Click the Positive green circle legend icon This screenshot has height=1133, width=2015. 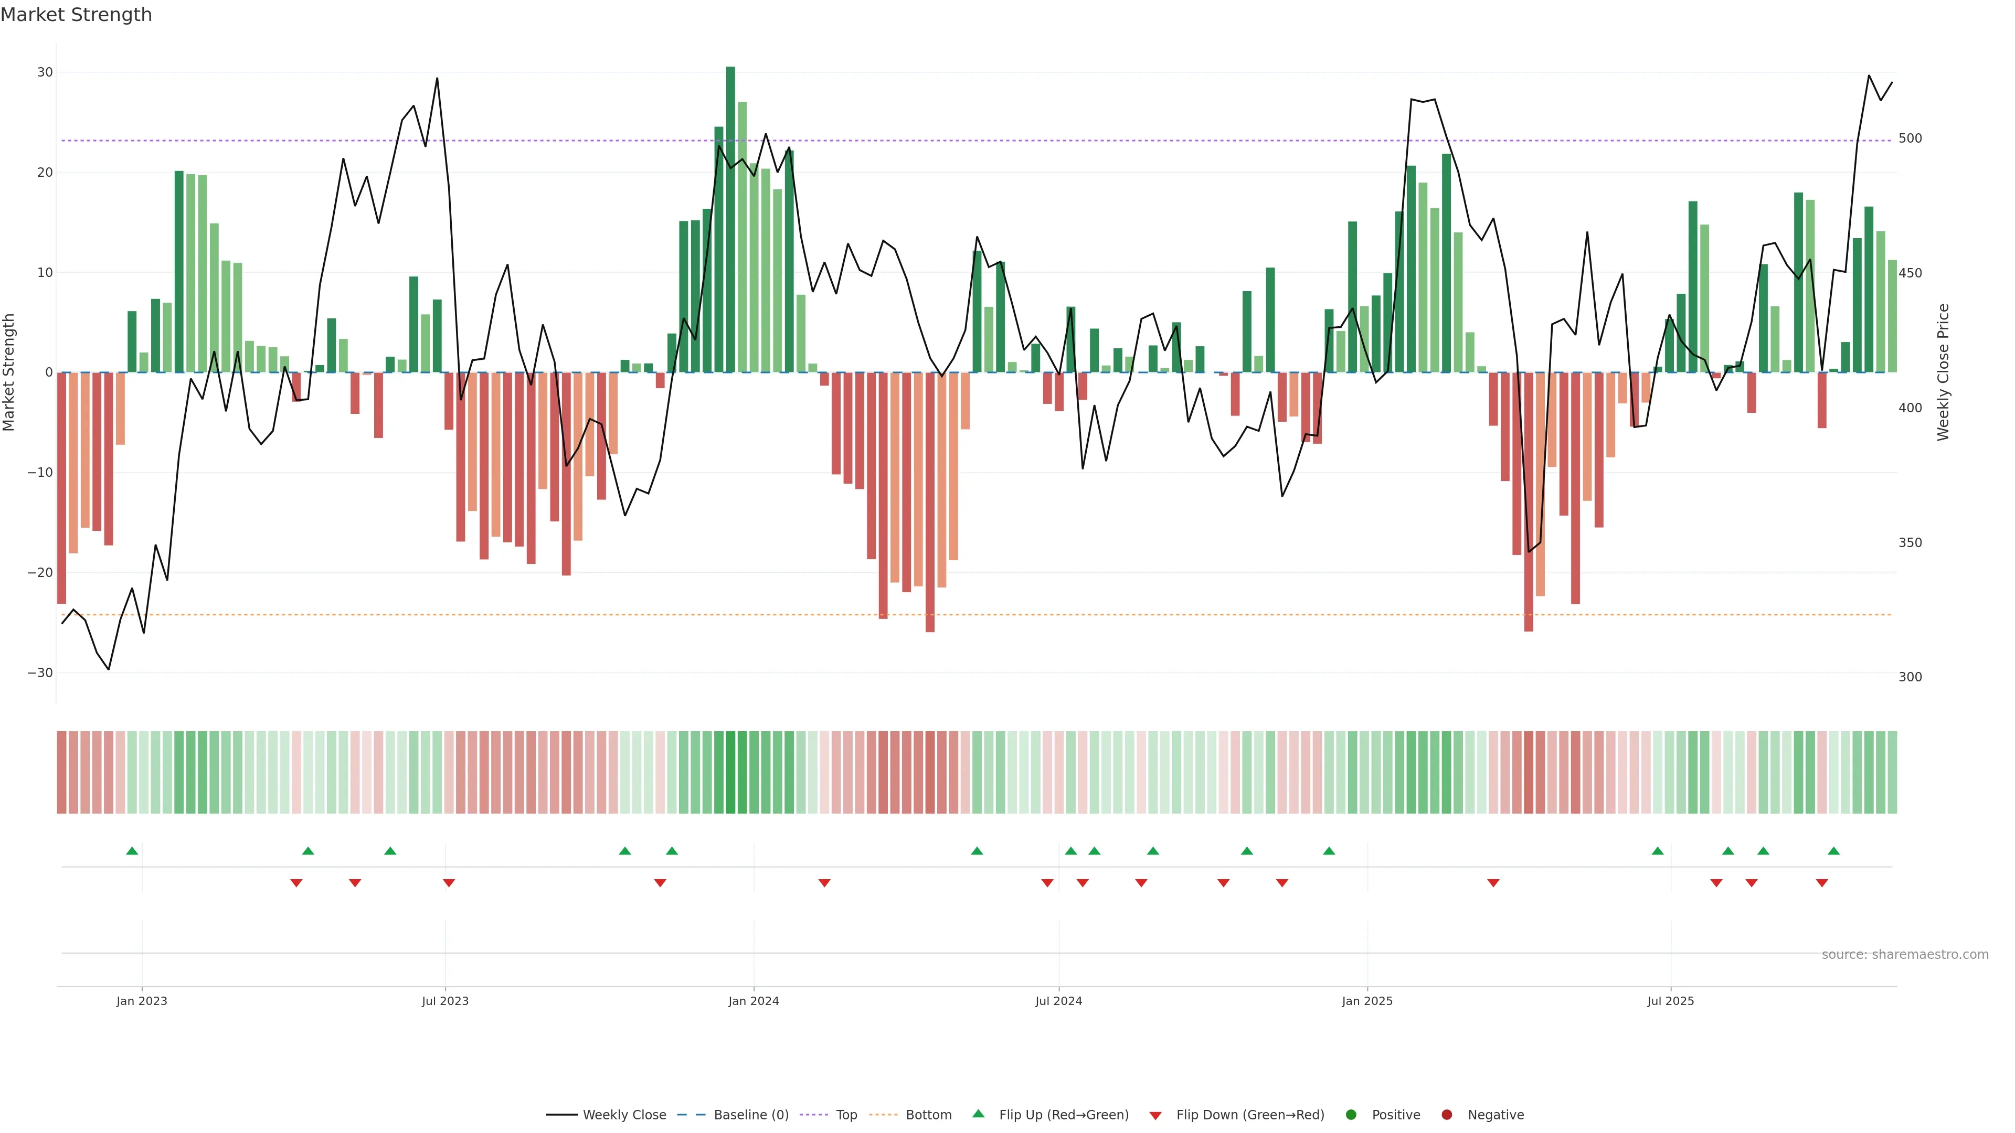[1351, 1115]
